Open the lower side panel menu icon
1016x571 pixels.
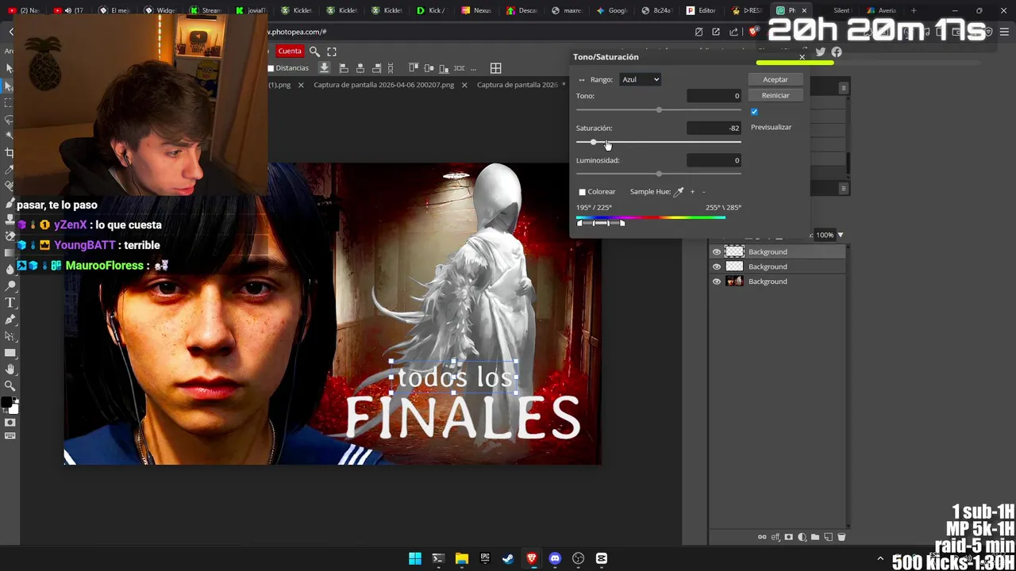tap(844, 188)
